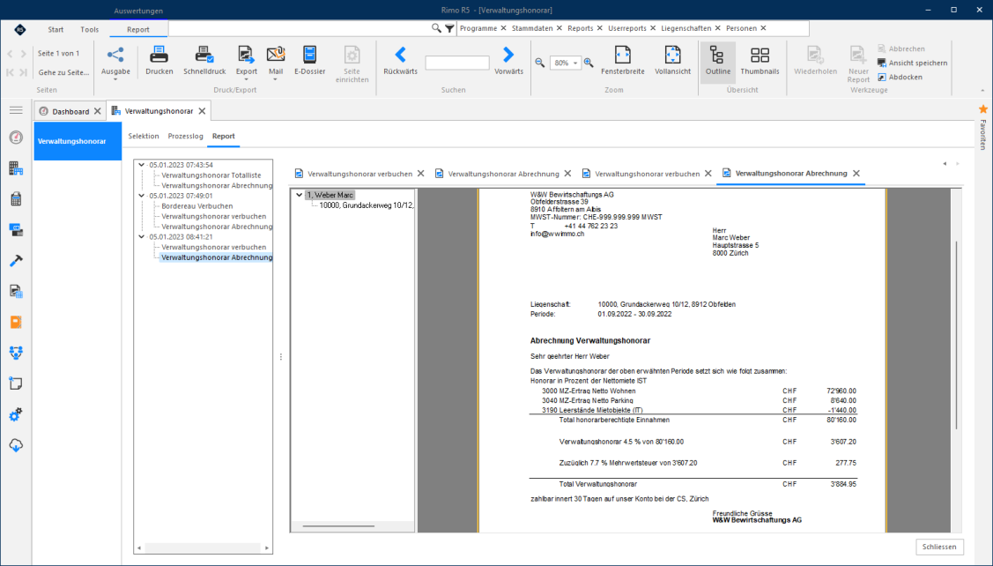Click the filter funnel icon beside search
The image size is (993, 566).
pos(449,28)
